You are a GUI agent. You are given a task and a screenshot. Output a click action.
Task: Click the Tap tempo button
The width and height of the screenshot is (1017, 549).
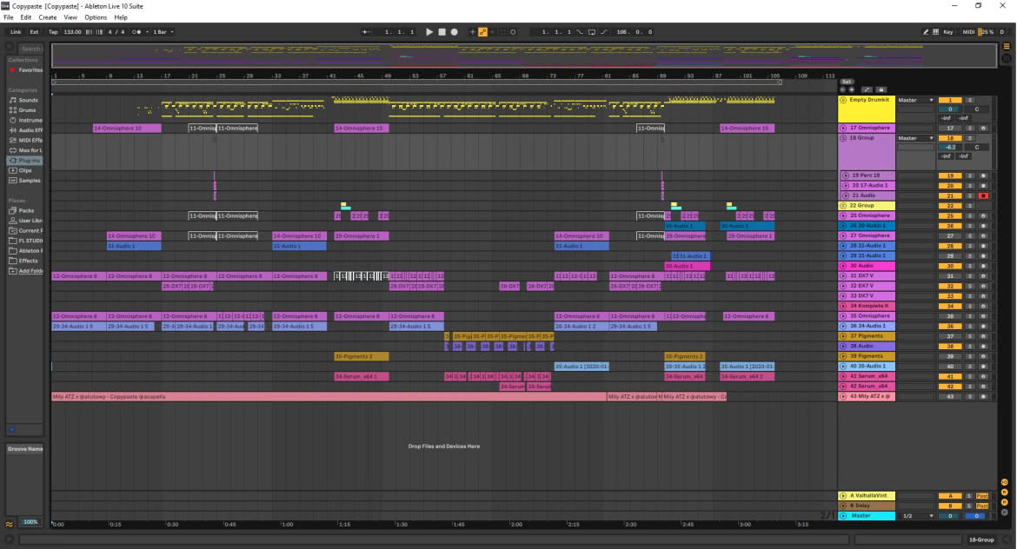(53, 32)
